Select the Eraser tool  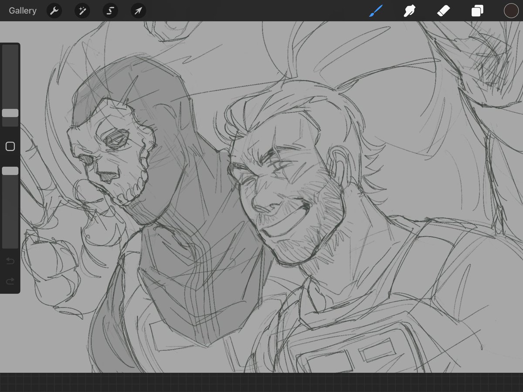tap(443, 11)
